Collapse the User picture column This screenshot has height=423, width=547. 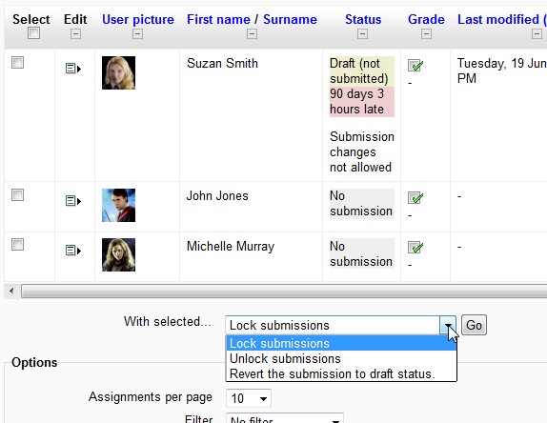(x=137, y=34)
